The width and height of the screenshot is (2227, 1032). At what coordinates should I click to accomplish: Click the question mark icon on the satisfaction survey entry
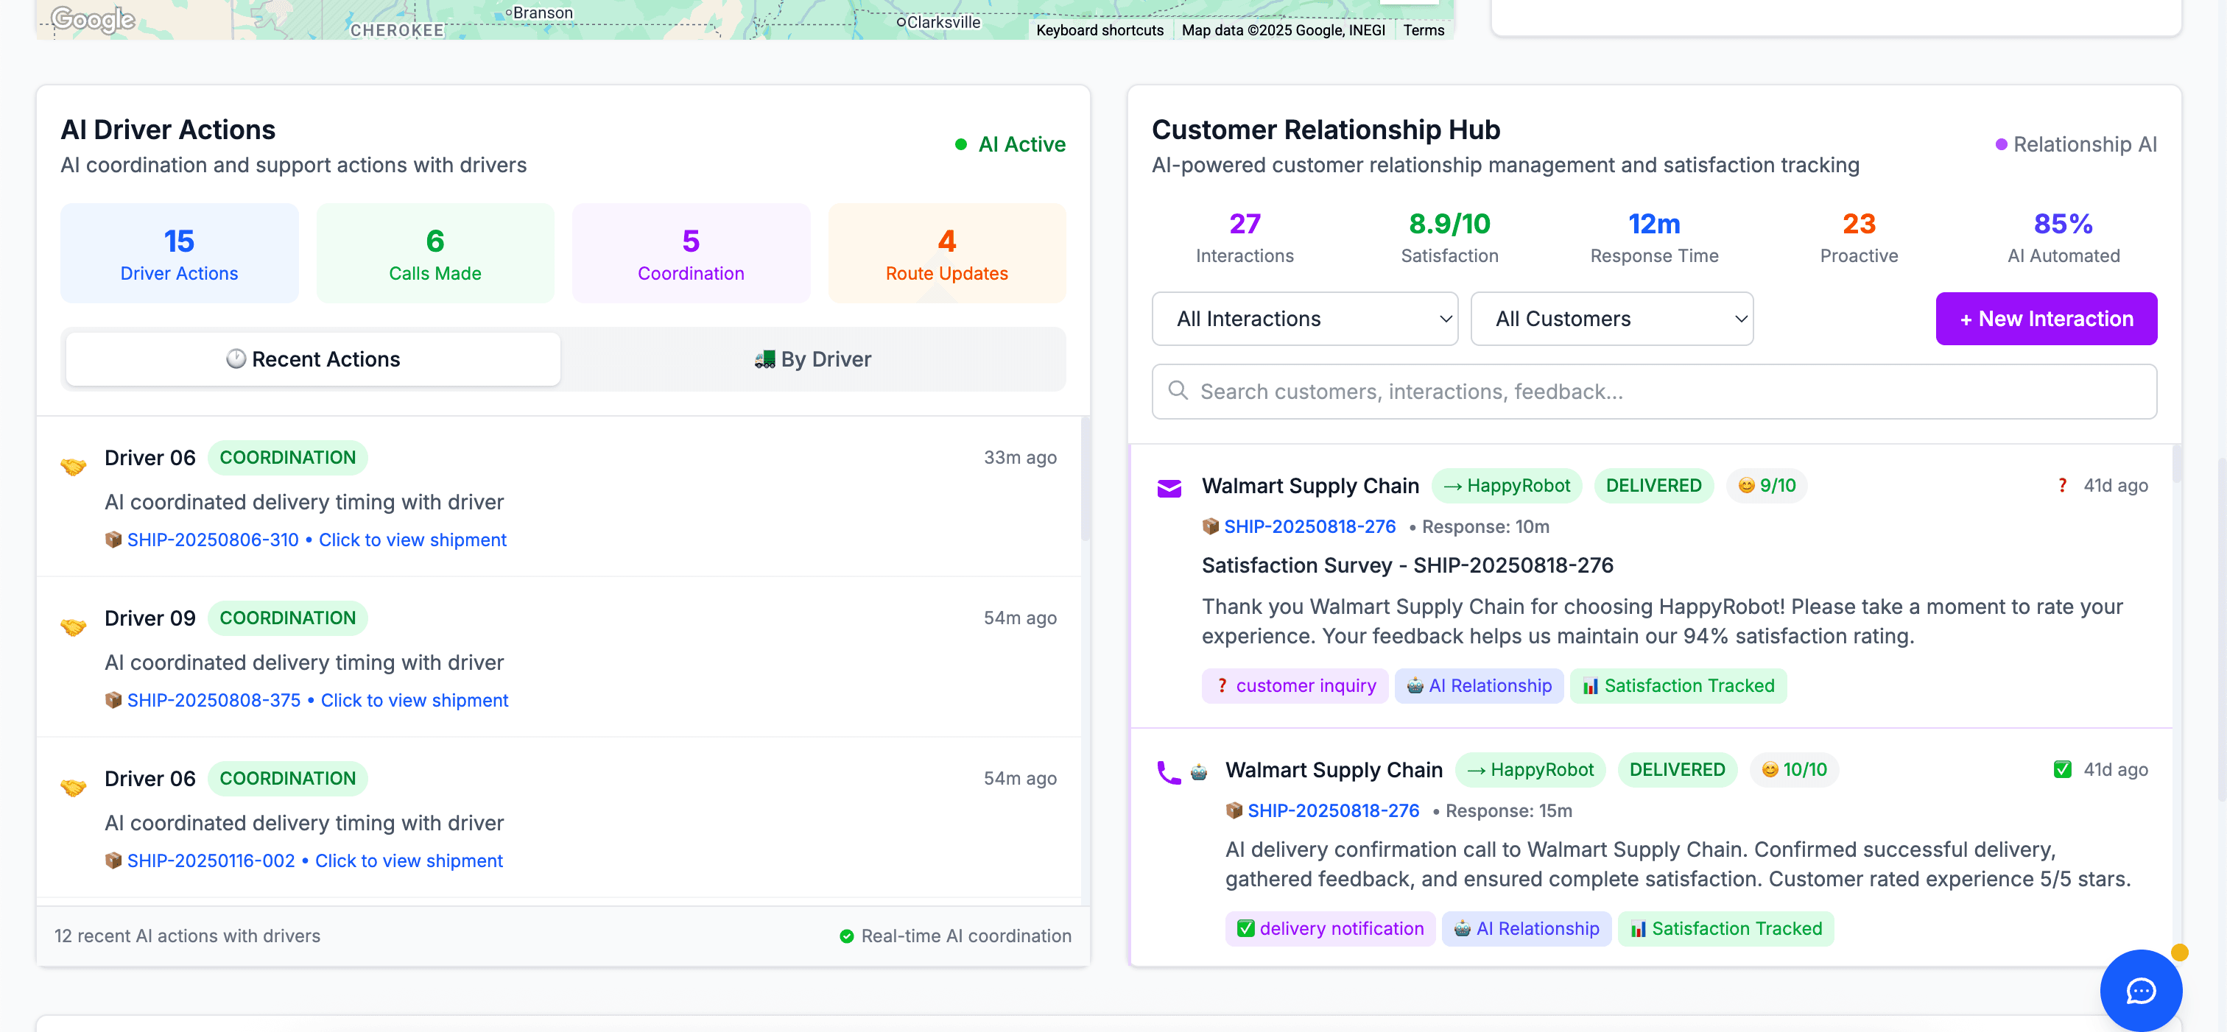tap(2063, 485)
